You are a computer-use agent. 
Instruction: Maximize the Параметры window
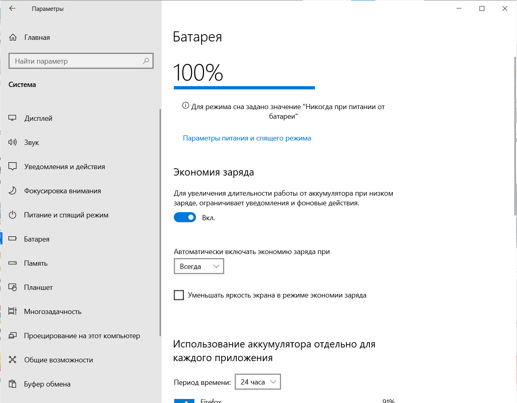[482, 8]
